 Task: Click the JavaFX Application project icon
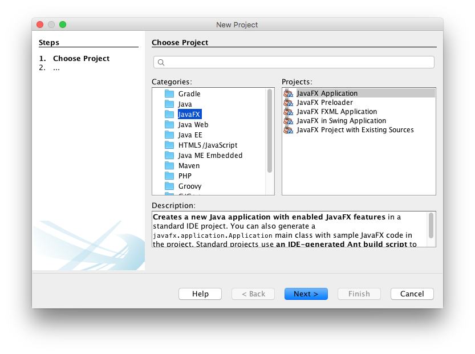tap(288, 93)
